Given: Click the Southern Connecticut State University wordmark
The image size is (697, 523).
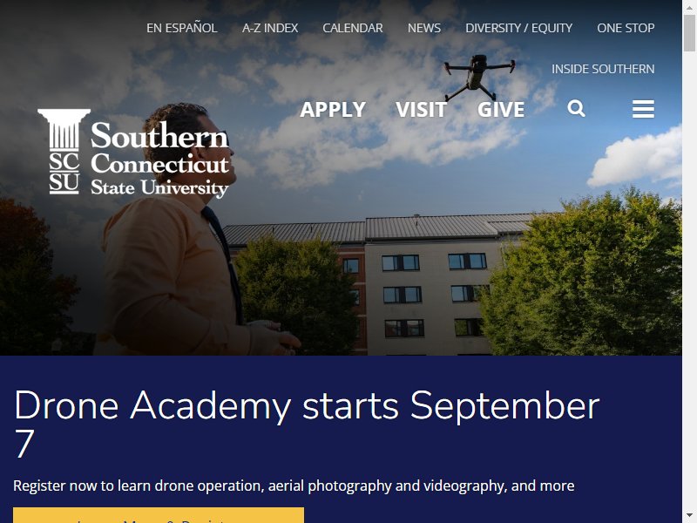Looking at the screenshot, I should click(x=159, y=160).
